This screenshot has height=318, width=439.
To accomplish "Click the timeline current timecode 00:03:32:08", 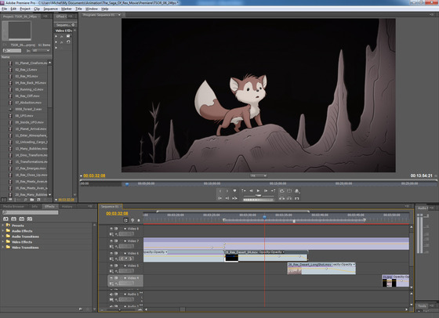I will pos(117,213).
